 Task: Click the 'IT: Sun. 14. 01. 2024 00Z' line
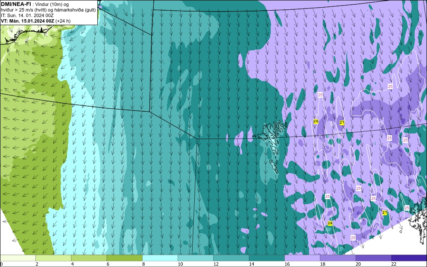(27, 15)
